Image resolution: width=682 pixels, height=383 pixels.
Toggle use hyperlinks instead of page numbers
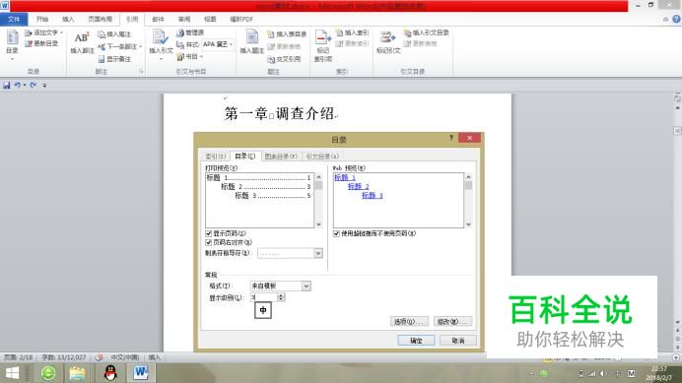click(336, 233)
